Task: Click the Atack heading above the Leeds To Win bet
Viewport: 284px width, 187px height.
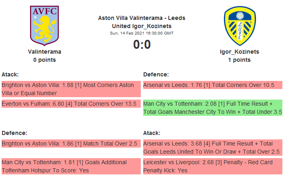Action: [x=152, y=133]
